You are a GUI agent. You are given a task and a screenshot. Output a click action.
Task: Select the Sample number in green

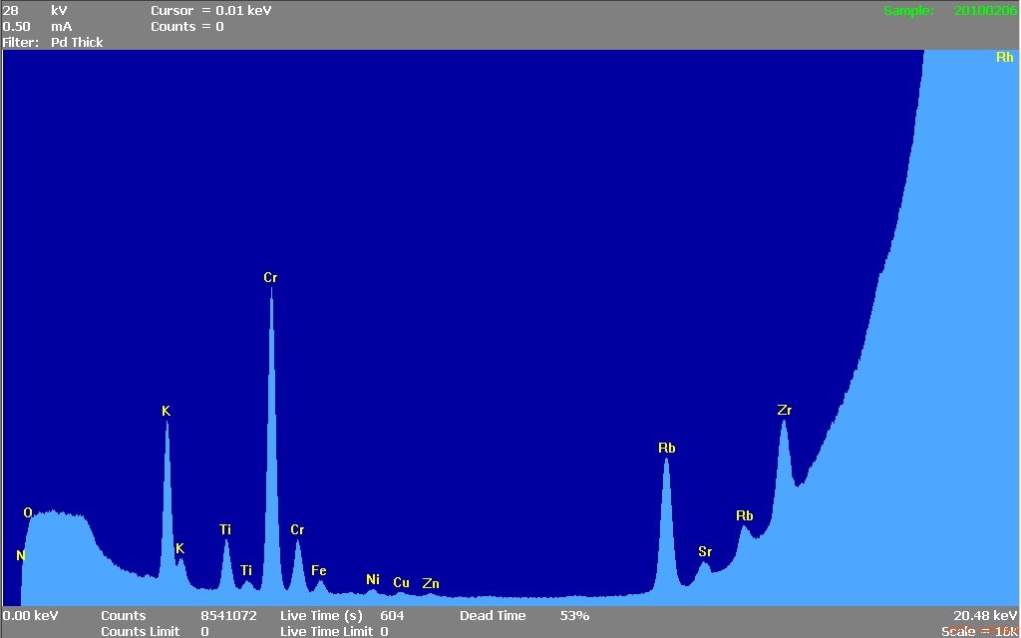[985, 11]
